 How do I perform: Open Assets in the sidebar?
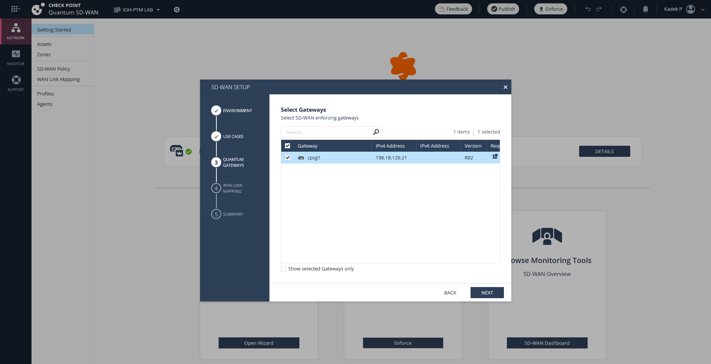(44, 44)
